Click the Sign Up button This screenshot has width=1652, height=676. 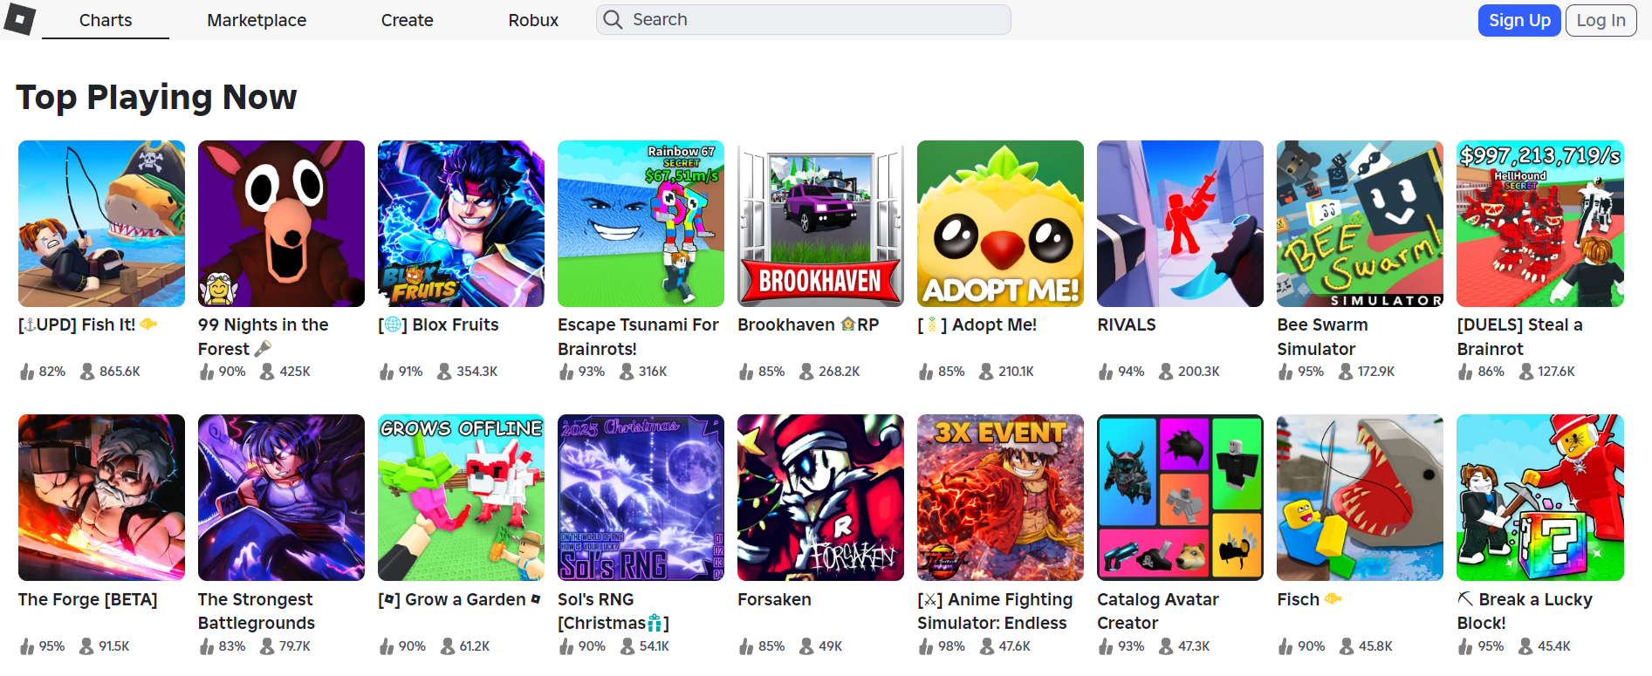1519,20
